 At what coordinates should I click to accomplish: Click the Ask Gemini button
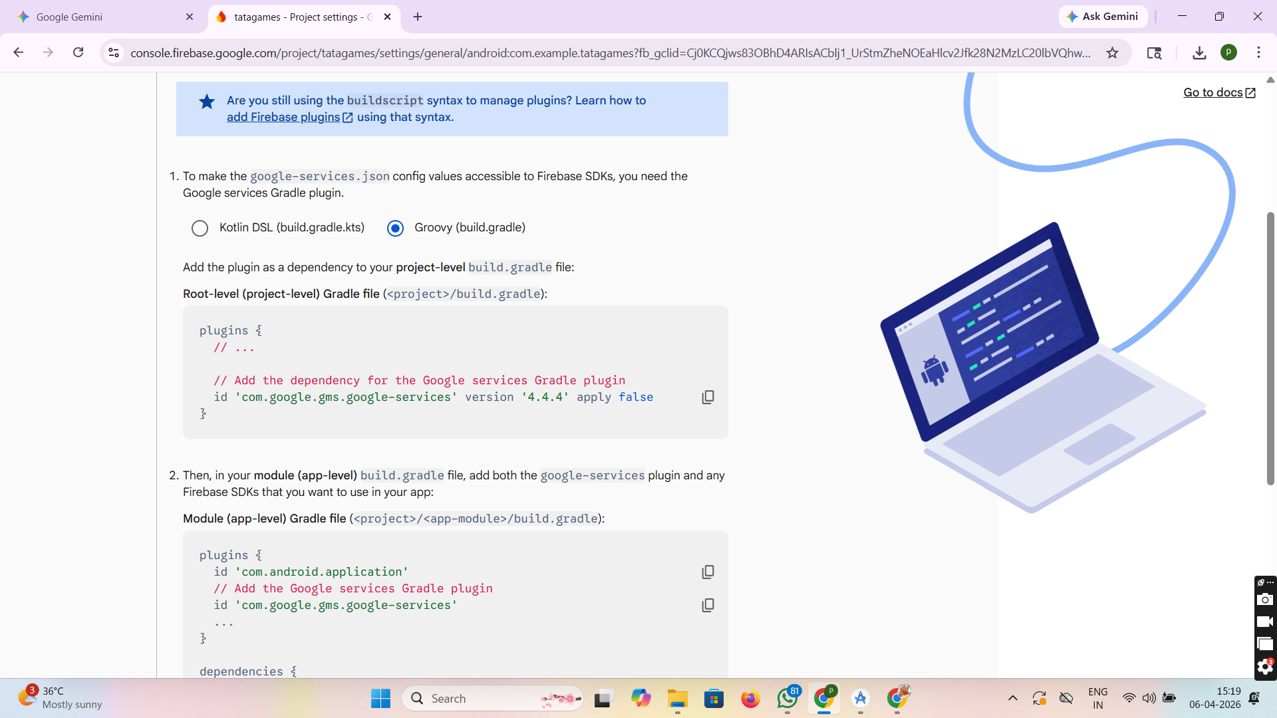1103,17
